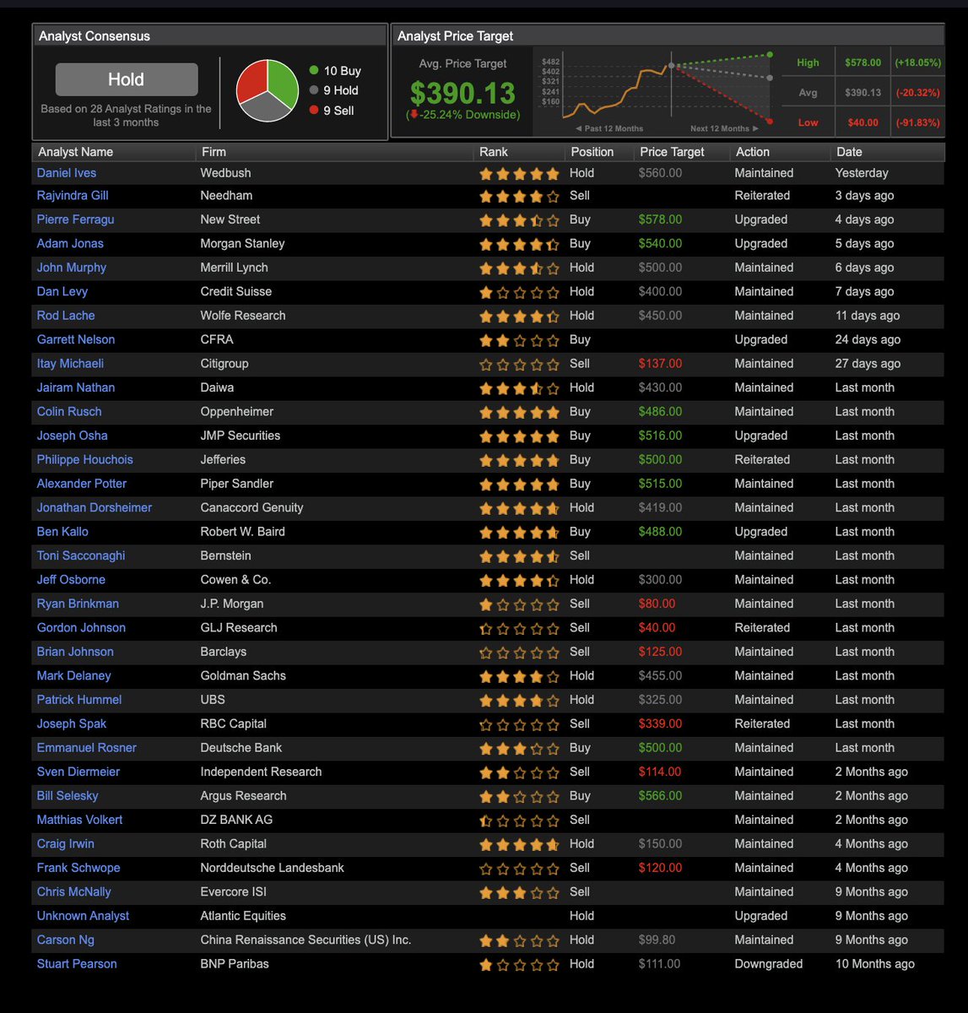This screenshot has width=968, height=1013.
Task: Open Philippe Houchois analyst link
Action: [84, 460]
